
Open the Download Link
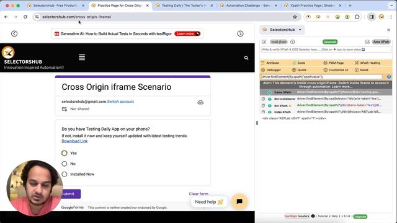point(74,141)
